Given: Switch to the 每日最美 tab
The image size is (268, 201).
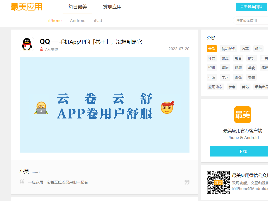Looking at the screenshot, I should pyautogui.click(x=78, y=7).
